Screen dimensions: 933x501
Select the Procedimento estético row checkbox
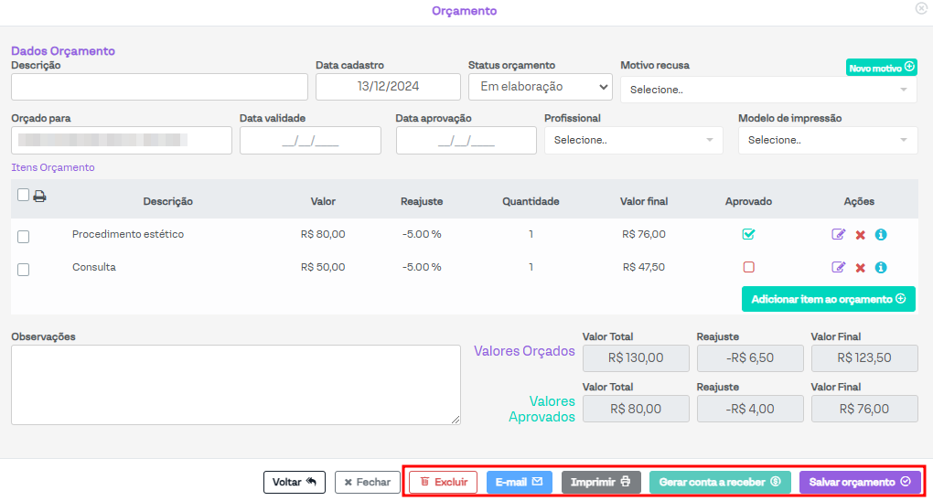click(x=24, y=236)
